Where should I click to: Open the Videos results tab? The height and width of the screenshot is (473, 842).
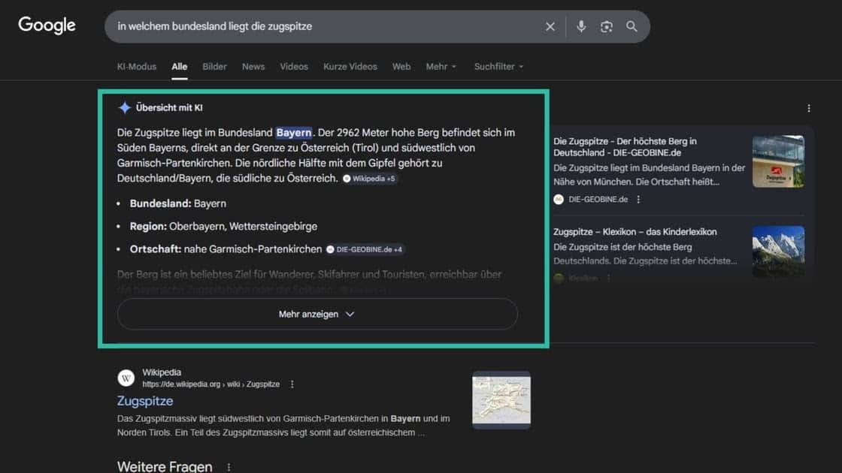(x=294, y=66)
